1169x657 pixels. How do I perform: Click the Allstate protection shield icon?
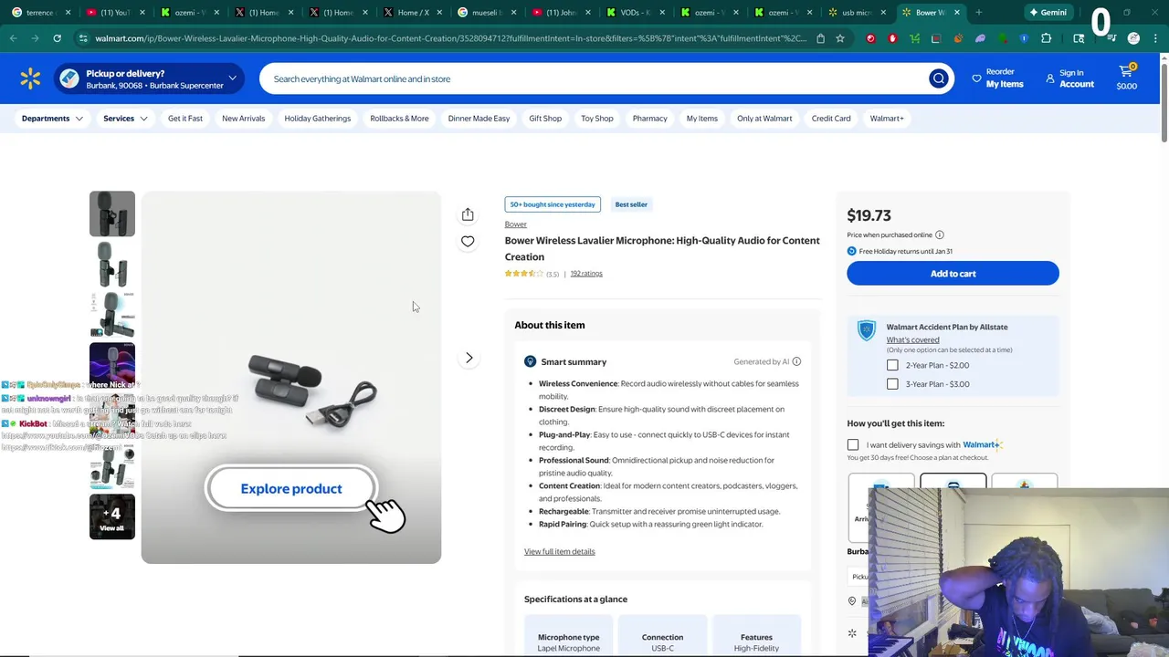point(866,330)
